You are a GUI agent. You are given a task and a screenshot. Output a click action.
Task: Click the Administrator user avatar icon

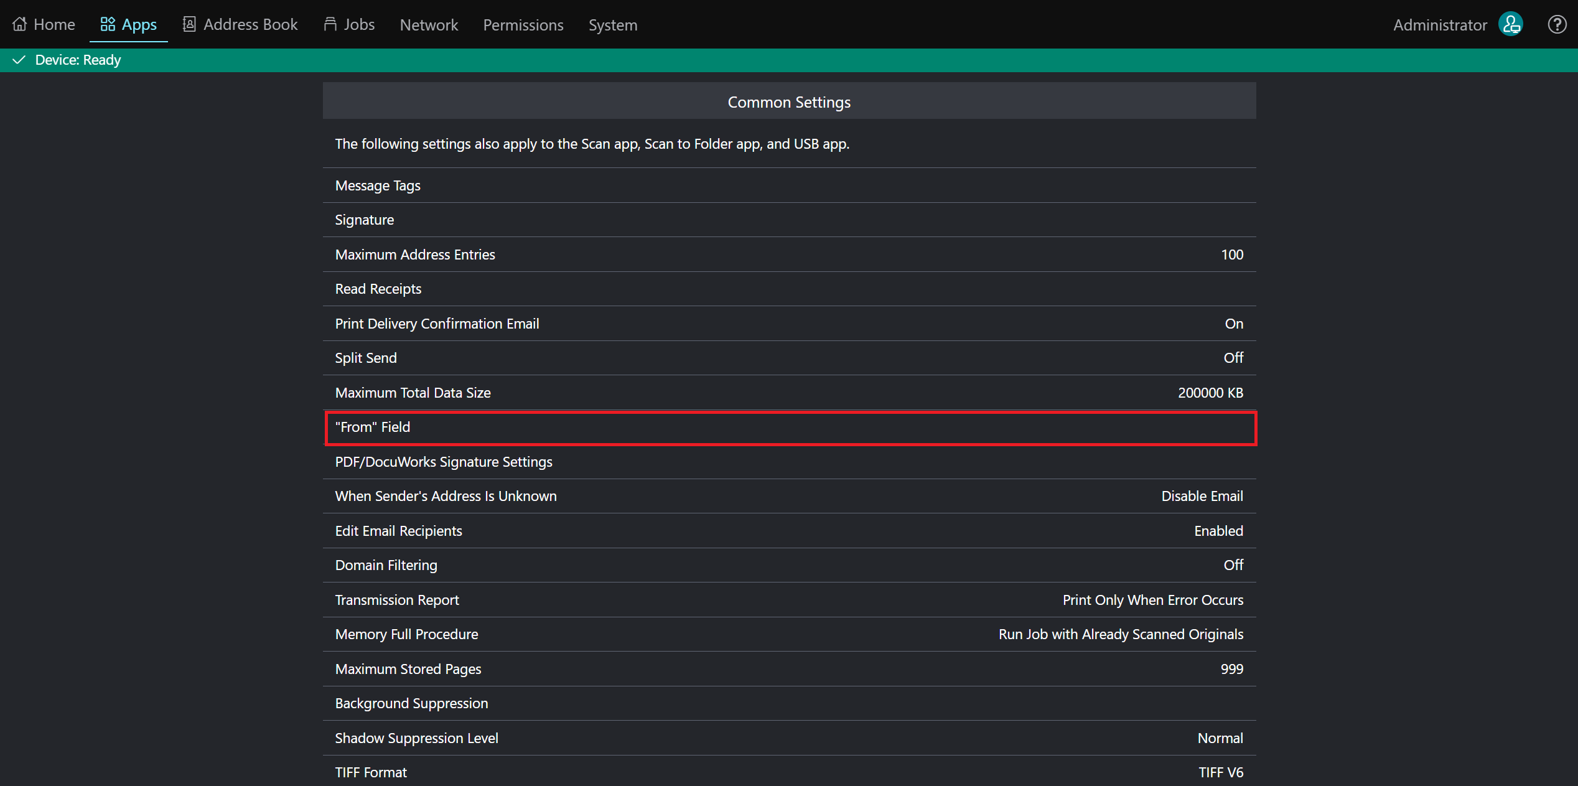1511,25
